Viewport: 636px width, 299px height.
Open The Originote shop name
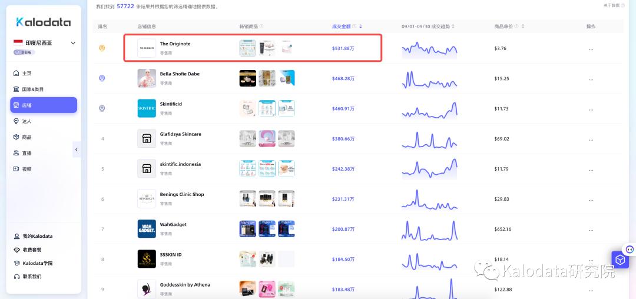(175, 44)
